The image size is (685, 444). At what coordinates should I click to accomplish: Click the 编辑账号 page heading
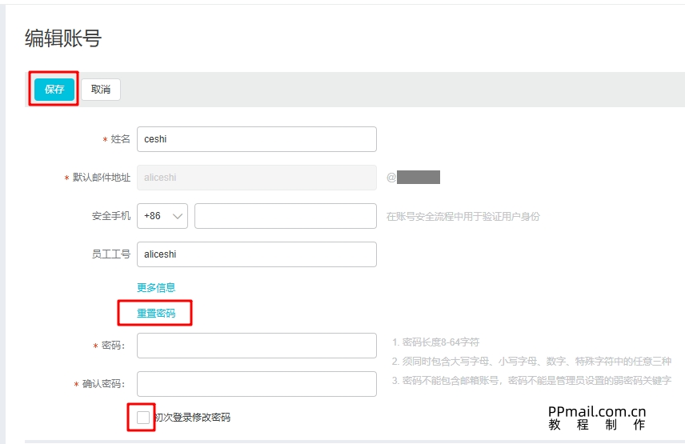(x=63, y=38)
